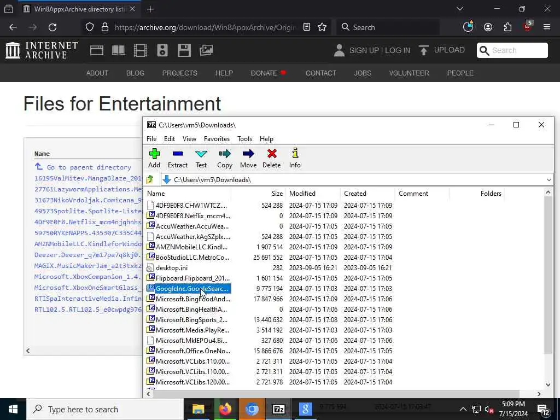Image resolution: width=560 pixels, height=420 pixels.
Task: Click the red Delete toolbar icon
Action: [272, 158]
